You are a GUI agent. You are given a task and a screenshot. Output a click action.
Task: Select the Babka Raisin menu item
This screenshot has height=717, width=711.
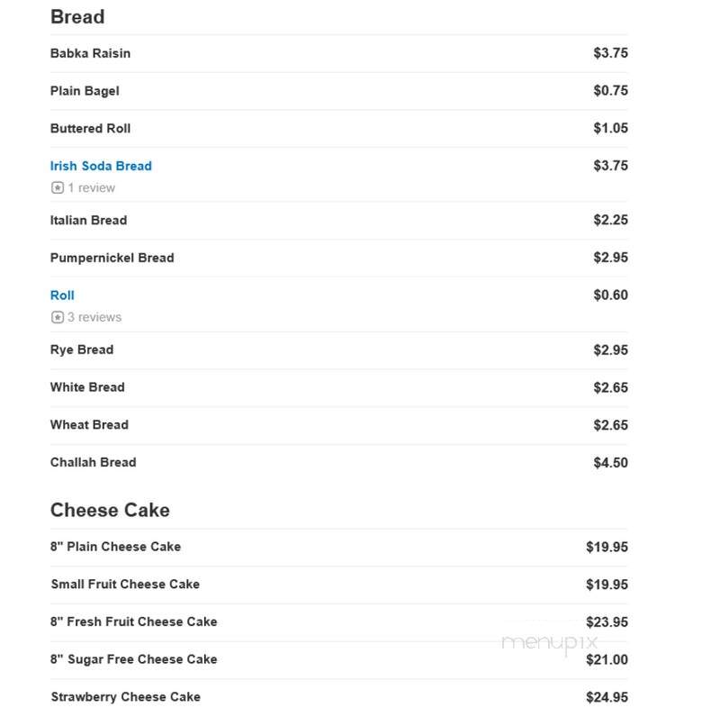[90, 53]
